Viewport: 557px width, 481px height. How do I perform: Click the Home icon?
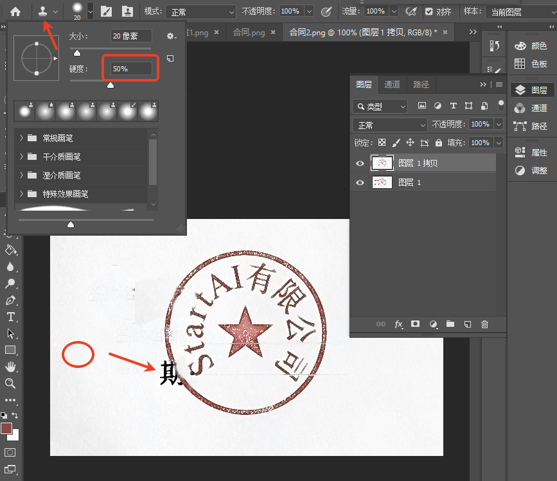[15, 12]
